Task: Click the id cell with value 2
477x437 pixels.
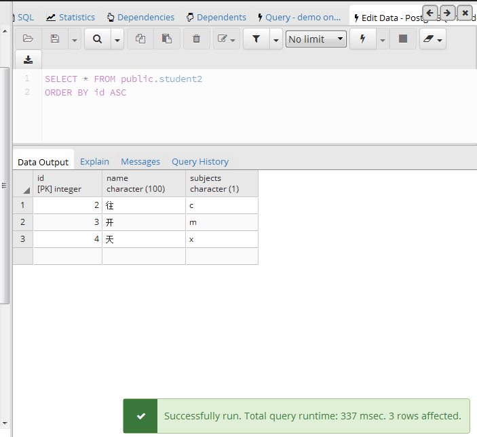Action: (68, 205)
